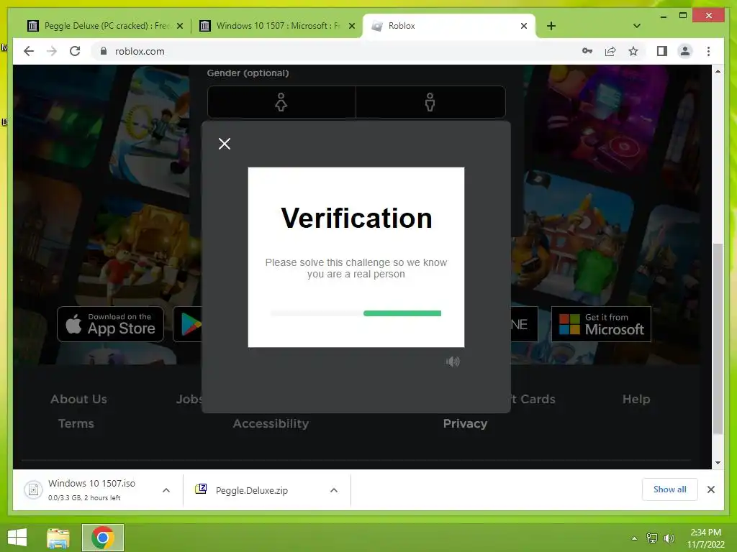Close the Windows 10 1507 tab
The height and width of the screenshot is (552, 737).
tap(351, 26)
